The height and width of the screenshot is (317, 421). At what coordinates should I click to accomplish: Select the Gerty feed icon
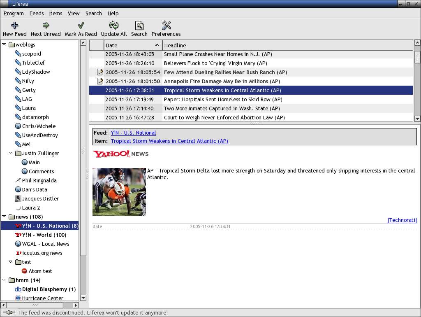coord(18,90)
